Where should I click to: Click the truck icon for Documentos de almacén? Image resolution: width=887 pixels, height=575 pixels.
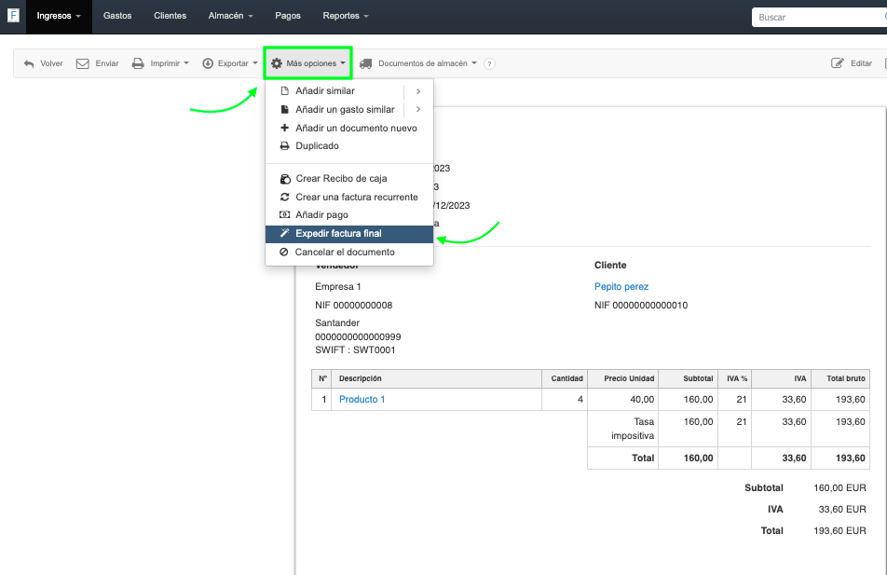[x=366, y=64]
